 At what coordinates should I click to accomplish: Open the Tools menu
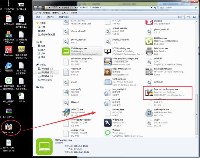[x=65, y=13]
